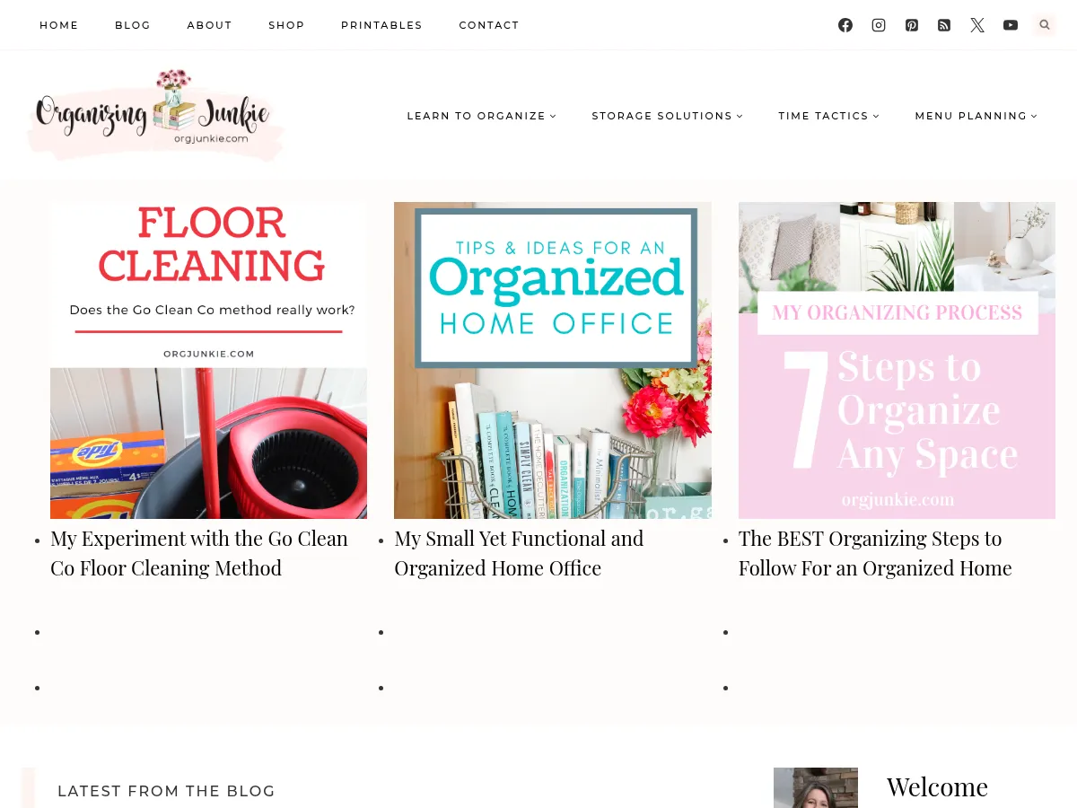Open the Facebook social icon
Viewport: 1077px width, 808px height.
[845, 25]
